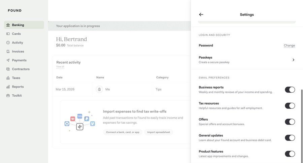303x163 pixels.
Task: Click the Passkeys row title
Action: click(205, 58)
